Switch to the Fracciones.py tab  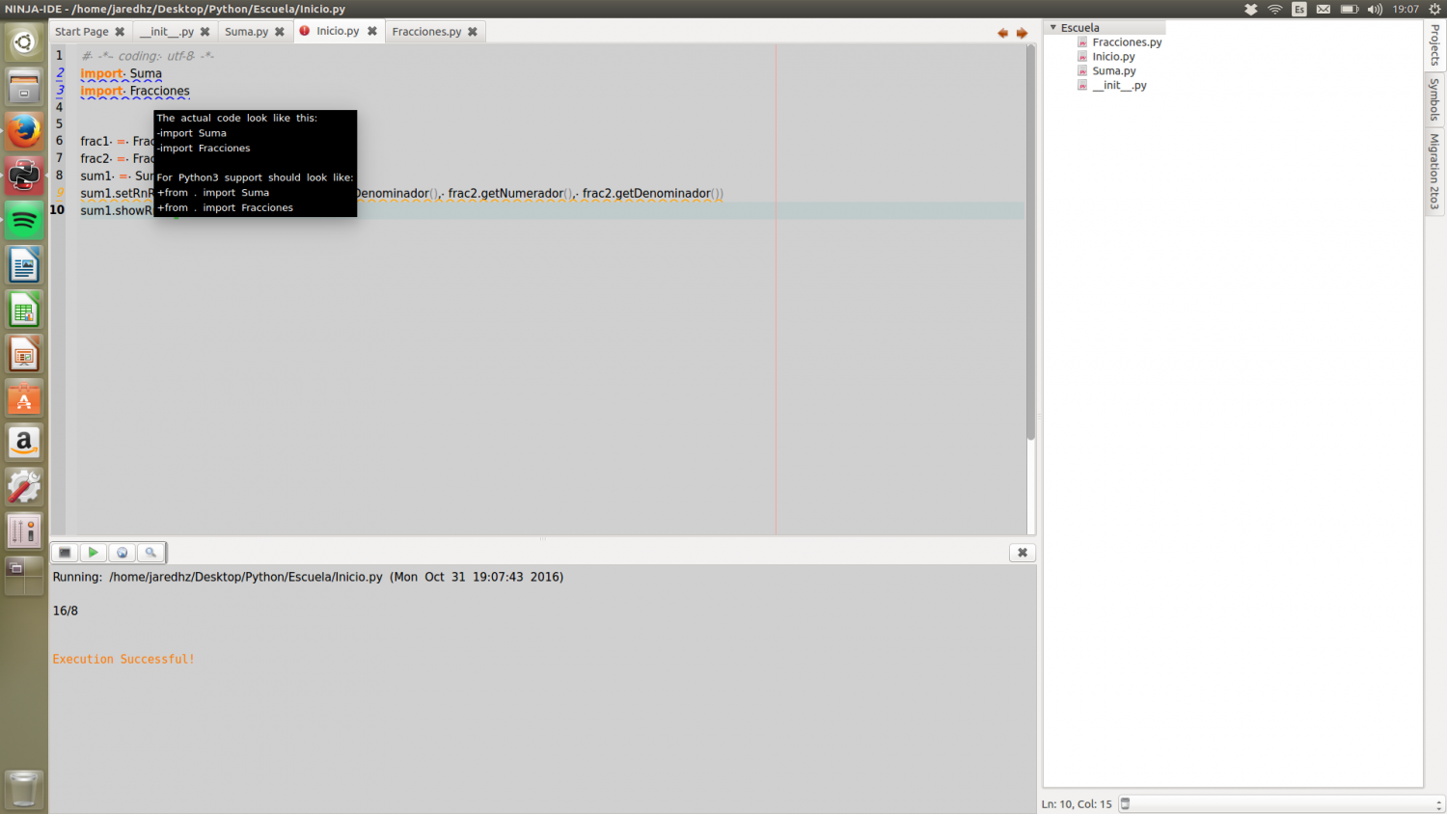tap(426, 32)
